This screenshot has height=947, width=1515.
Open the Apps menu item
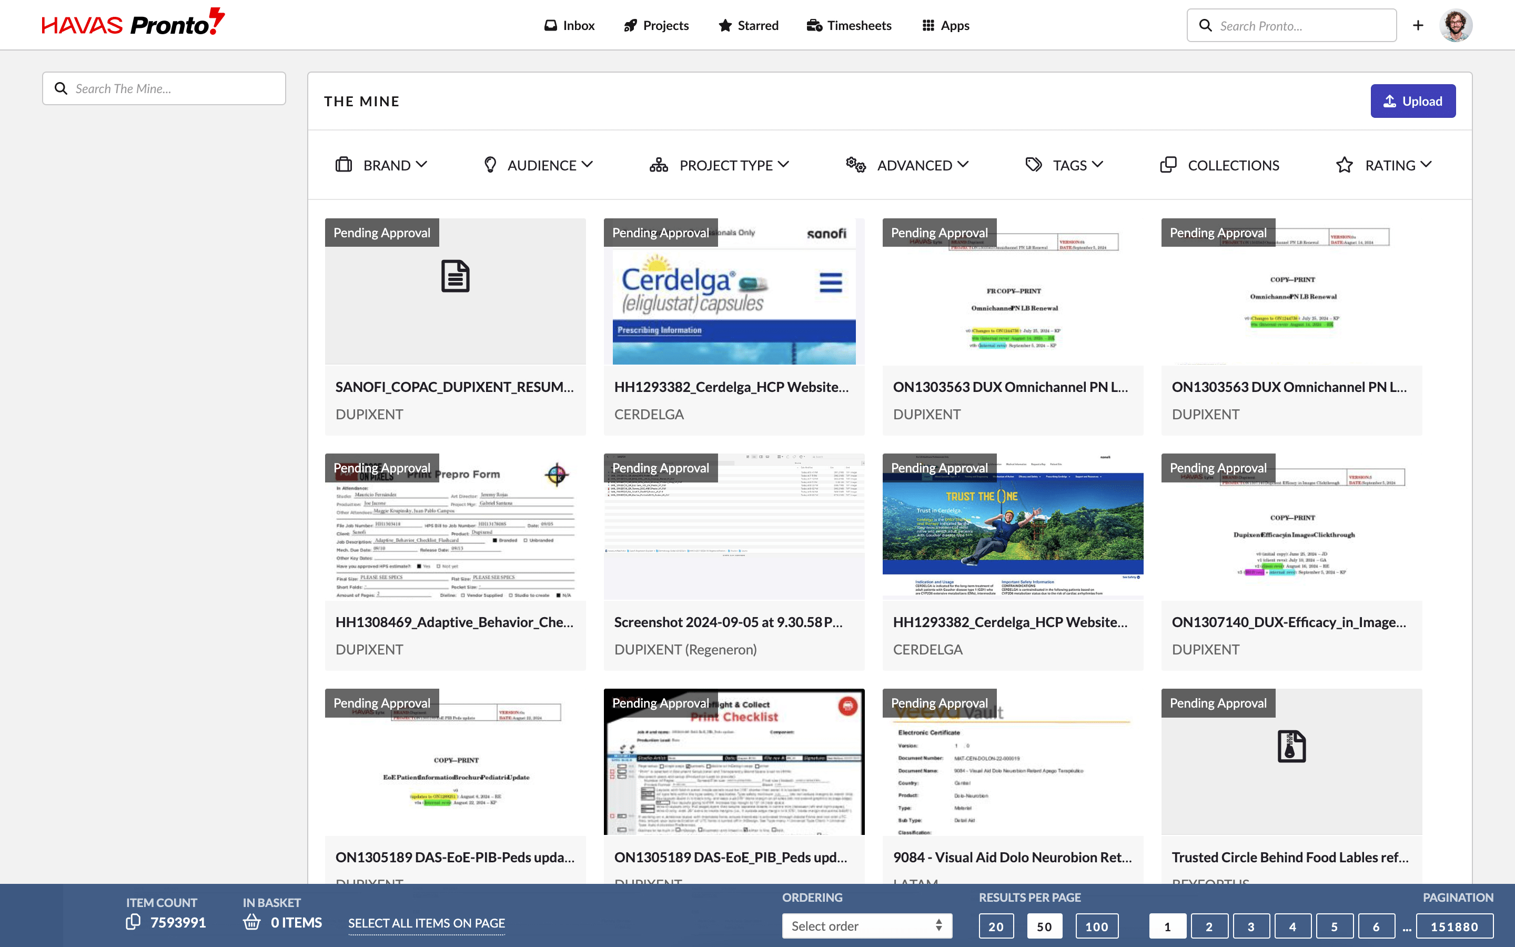coord(945,26)
